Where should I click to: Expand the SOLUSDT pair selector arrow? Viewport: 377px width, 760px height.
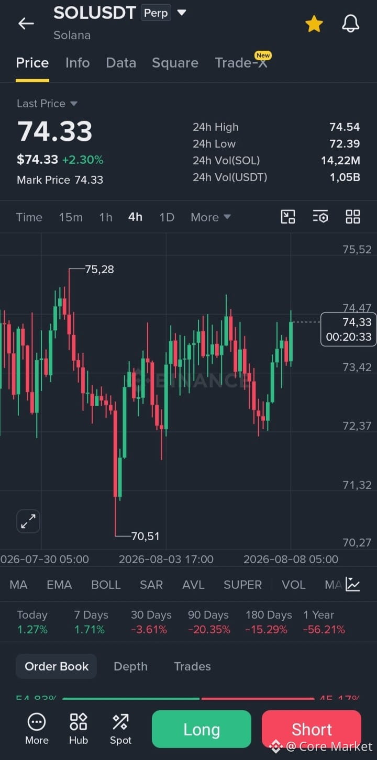tap(182, 13)
